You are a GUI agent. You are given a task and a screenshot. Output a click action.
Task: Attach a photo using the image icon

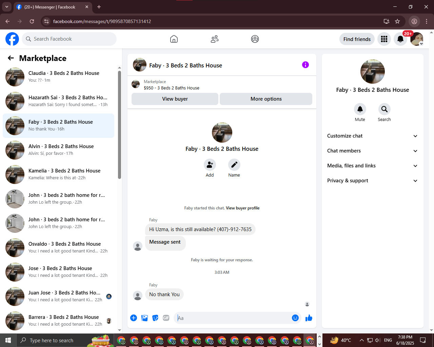144,318
